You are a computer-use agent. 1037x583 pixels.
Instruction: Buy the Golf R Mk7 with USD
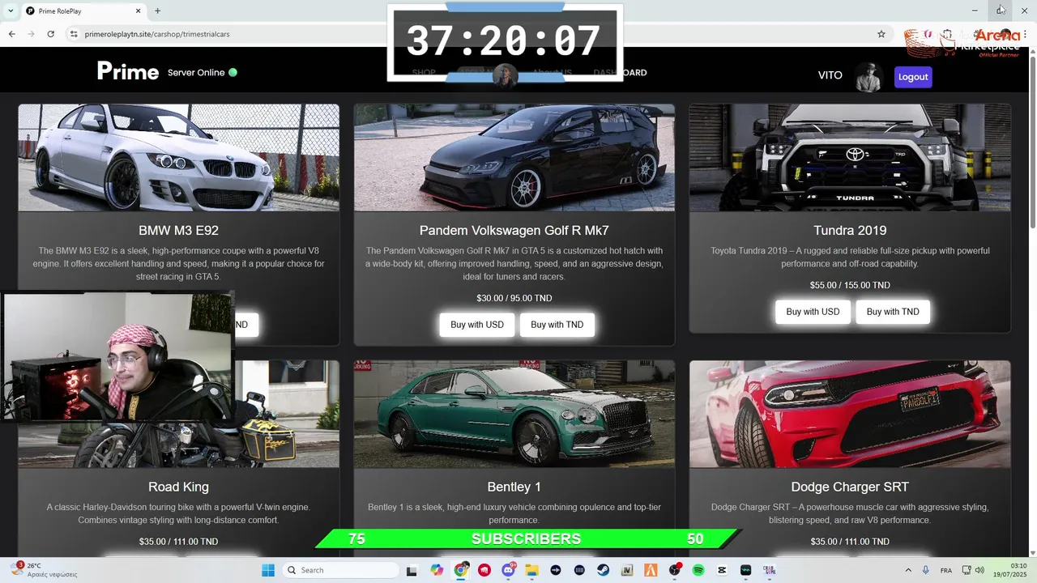tap(477, 325)
